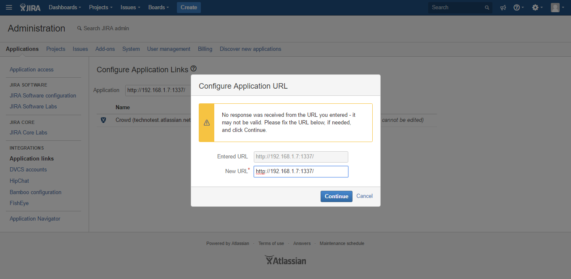Open Application Navigator link
Image resolution: width=571 pixels, height=279 pixels.
click(35, 219)
